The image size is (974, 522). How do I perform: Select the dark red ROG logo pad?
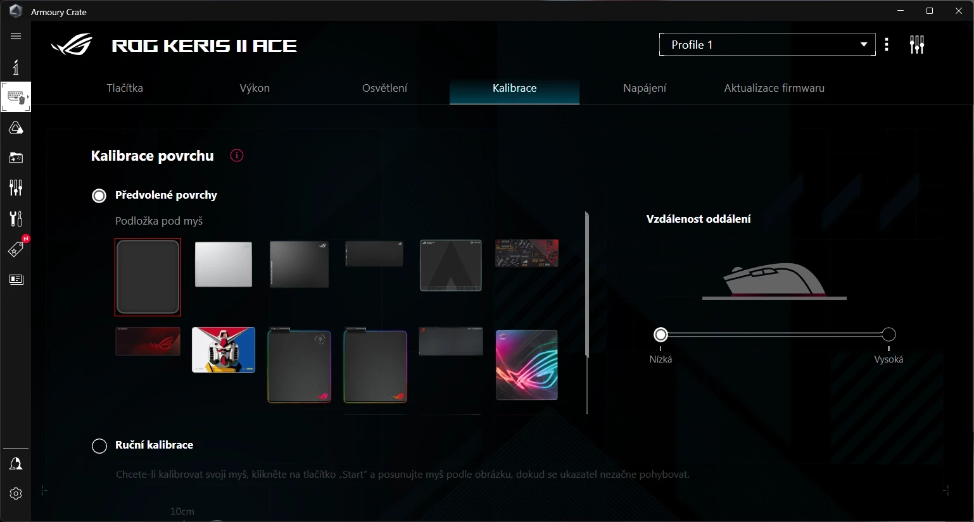coord(148,341)
